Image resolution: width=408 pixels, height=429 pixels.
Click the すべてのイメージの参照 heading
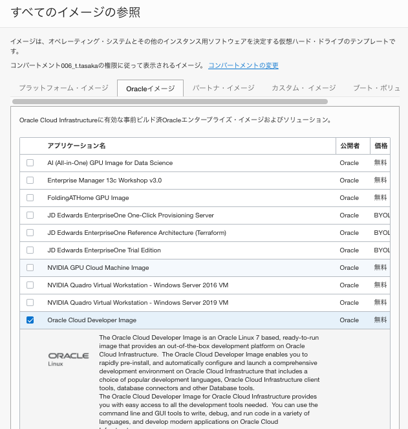(x=76, y=12)
